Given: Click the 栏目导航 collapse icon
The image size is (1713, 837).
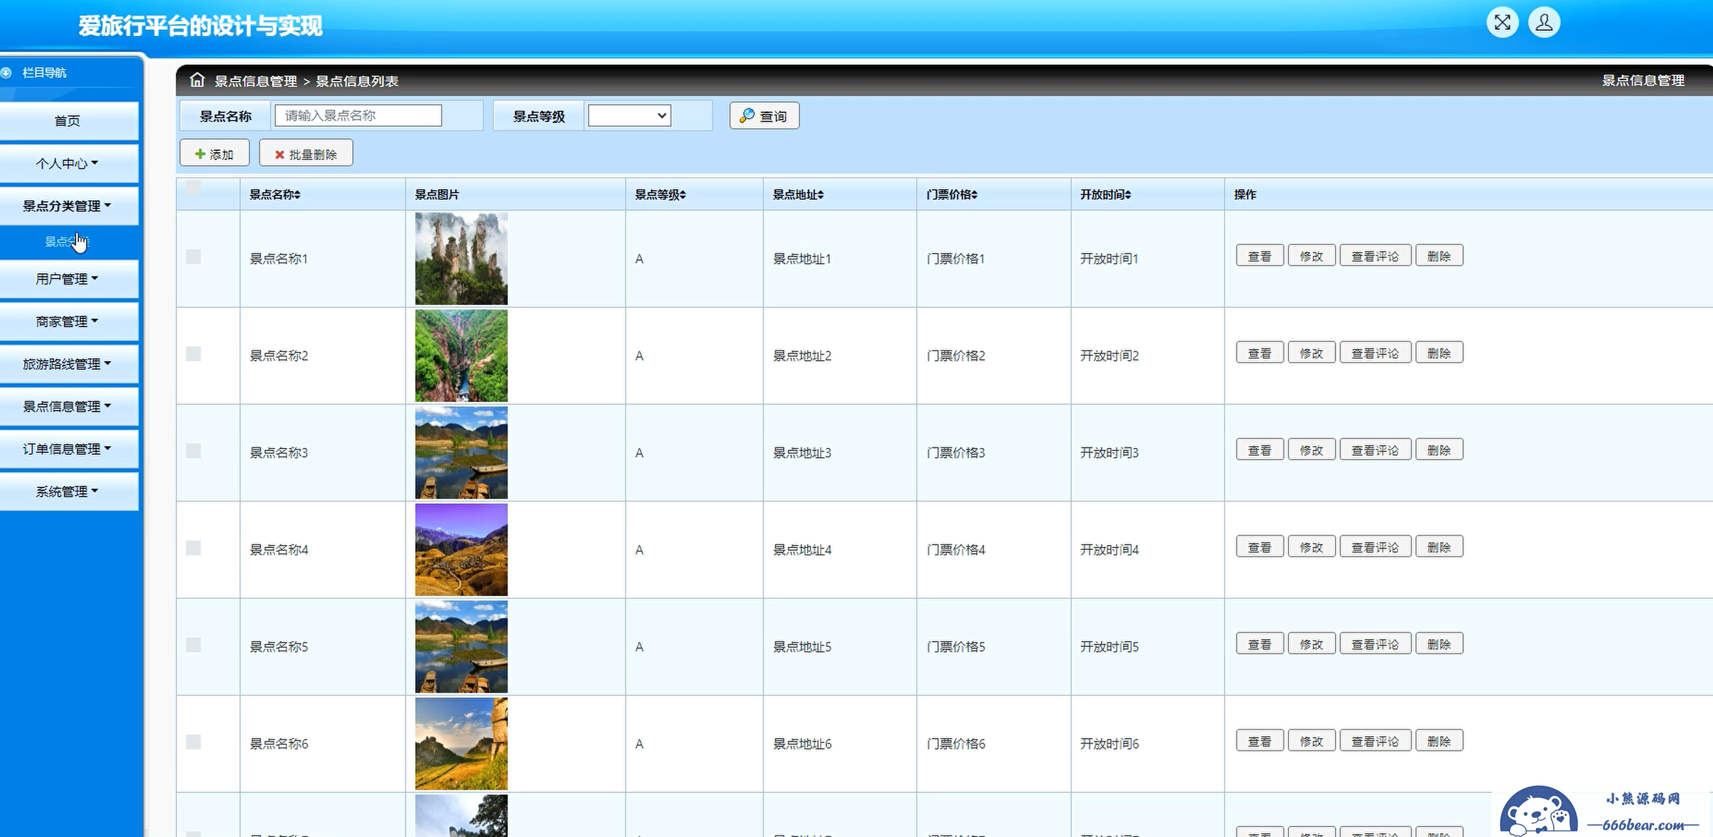Looking at the screenshot, I should click(6, 72).
